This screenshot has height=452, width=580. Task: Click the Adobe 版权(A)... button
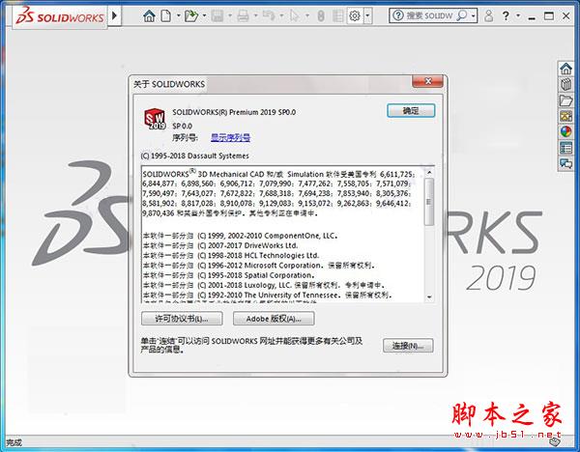click(274, 319)
